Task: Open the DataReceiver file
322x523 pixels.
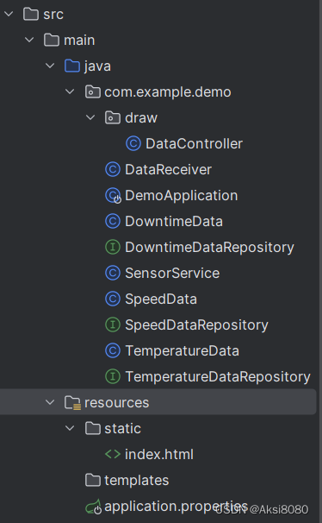Action: pyautogui.click(x=168, y=170)
